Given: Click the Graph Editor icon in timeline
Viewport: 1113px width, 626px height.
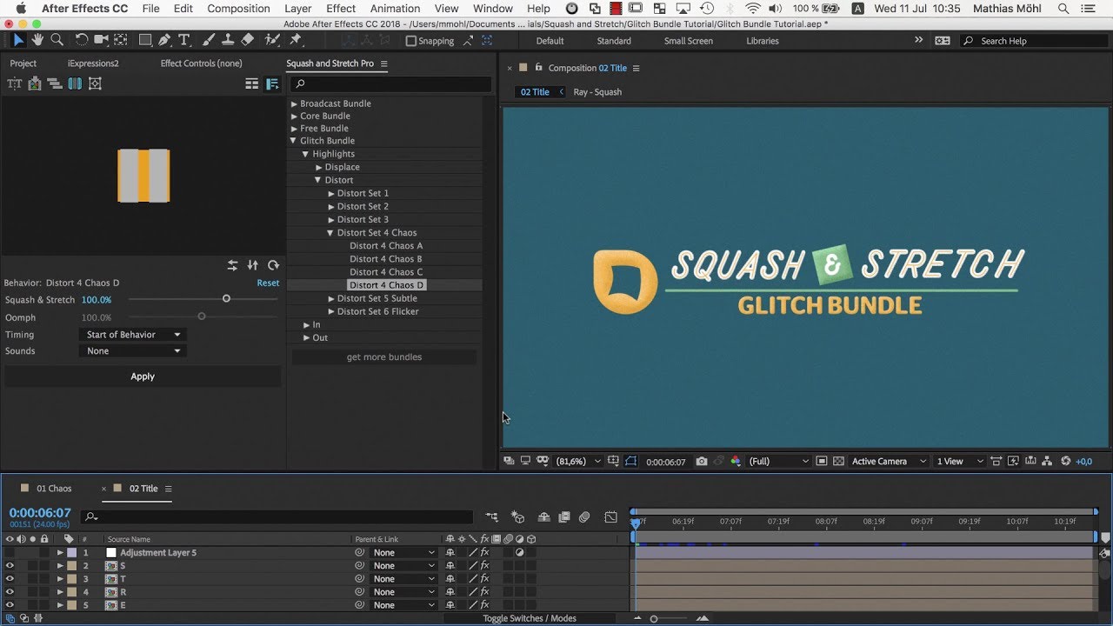Looking at the screenshot, I should pyautogui.click(x=610, y=516).
